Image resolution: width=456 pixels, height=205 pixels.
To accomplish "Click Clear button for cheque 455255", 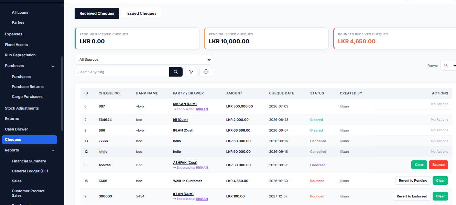I will tap(419, 165).
